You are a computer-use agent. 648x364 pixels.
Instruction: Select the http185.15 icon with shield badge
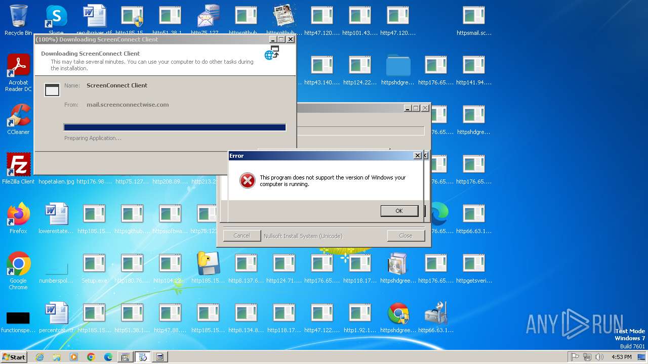point(132,20)
